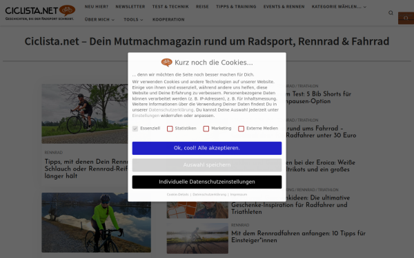Open Einstellungen link in cookie text
The width and height of the screenshot is (414, 258).
pyautogui.click(x=146, y=116)
